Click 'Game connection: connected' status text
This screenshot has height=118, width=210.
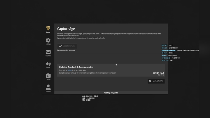coord(66,50)
